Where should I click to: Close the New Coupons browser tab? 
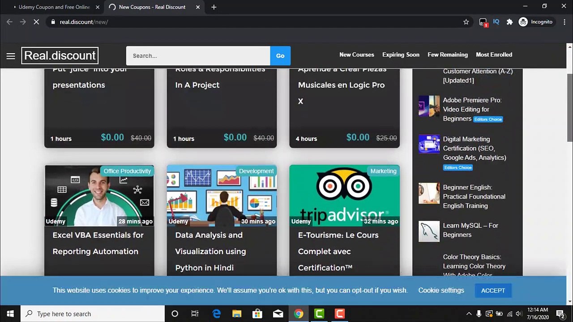(x=198, y=7)
